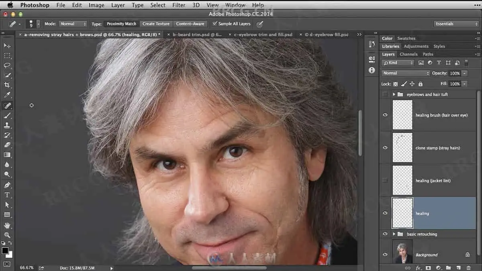
Task: Select the Eraser tool
Action: pyautogui.click(x=7, y=145)
